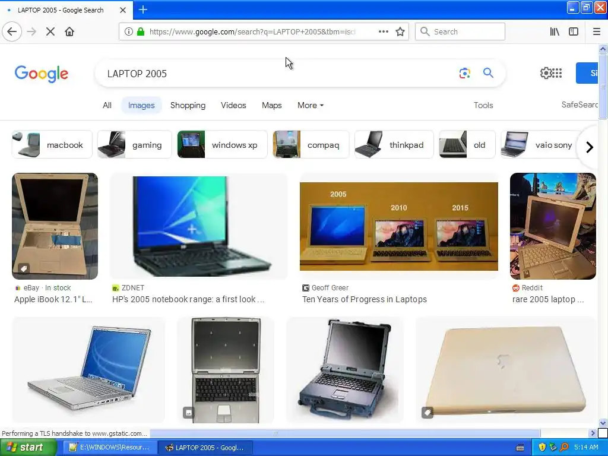
Task: Switch to the Shopping tab
Action: (x=188, y=105)
